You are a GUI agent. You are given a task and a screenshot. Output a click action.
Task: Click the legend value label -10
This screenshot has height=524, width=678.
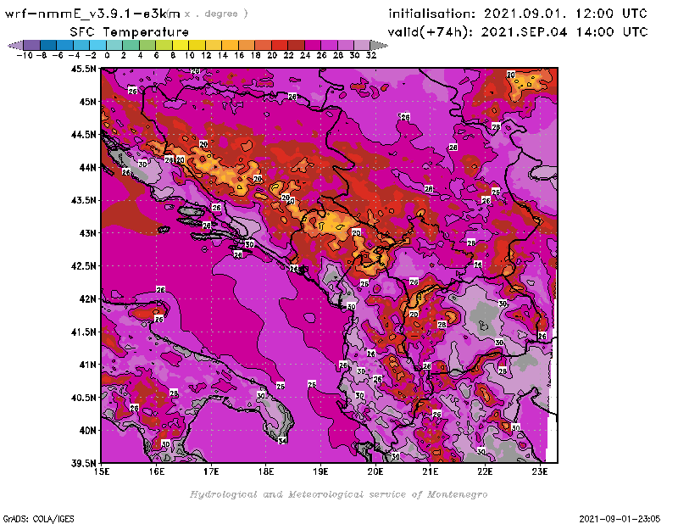pos(25,55)
